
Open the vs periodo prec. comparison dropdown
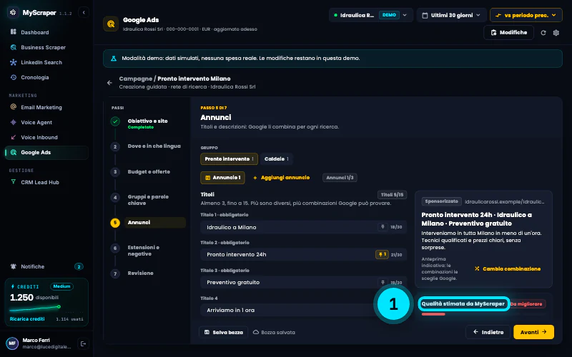[526, 15]
